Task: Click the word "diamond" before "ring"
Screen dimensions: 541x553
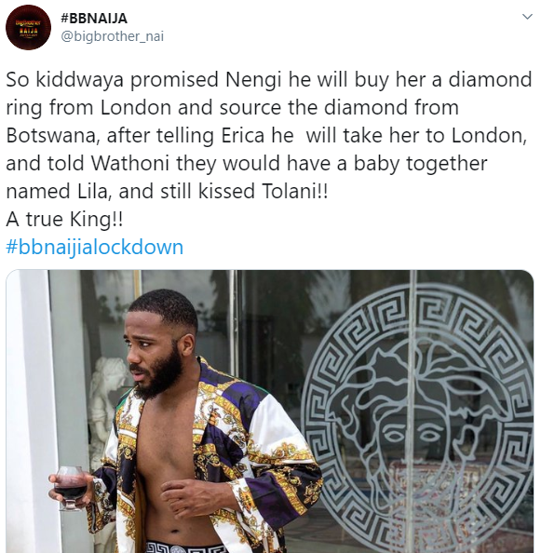Action: [x=490, y=79]
